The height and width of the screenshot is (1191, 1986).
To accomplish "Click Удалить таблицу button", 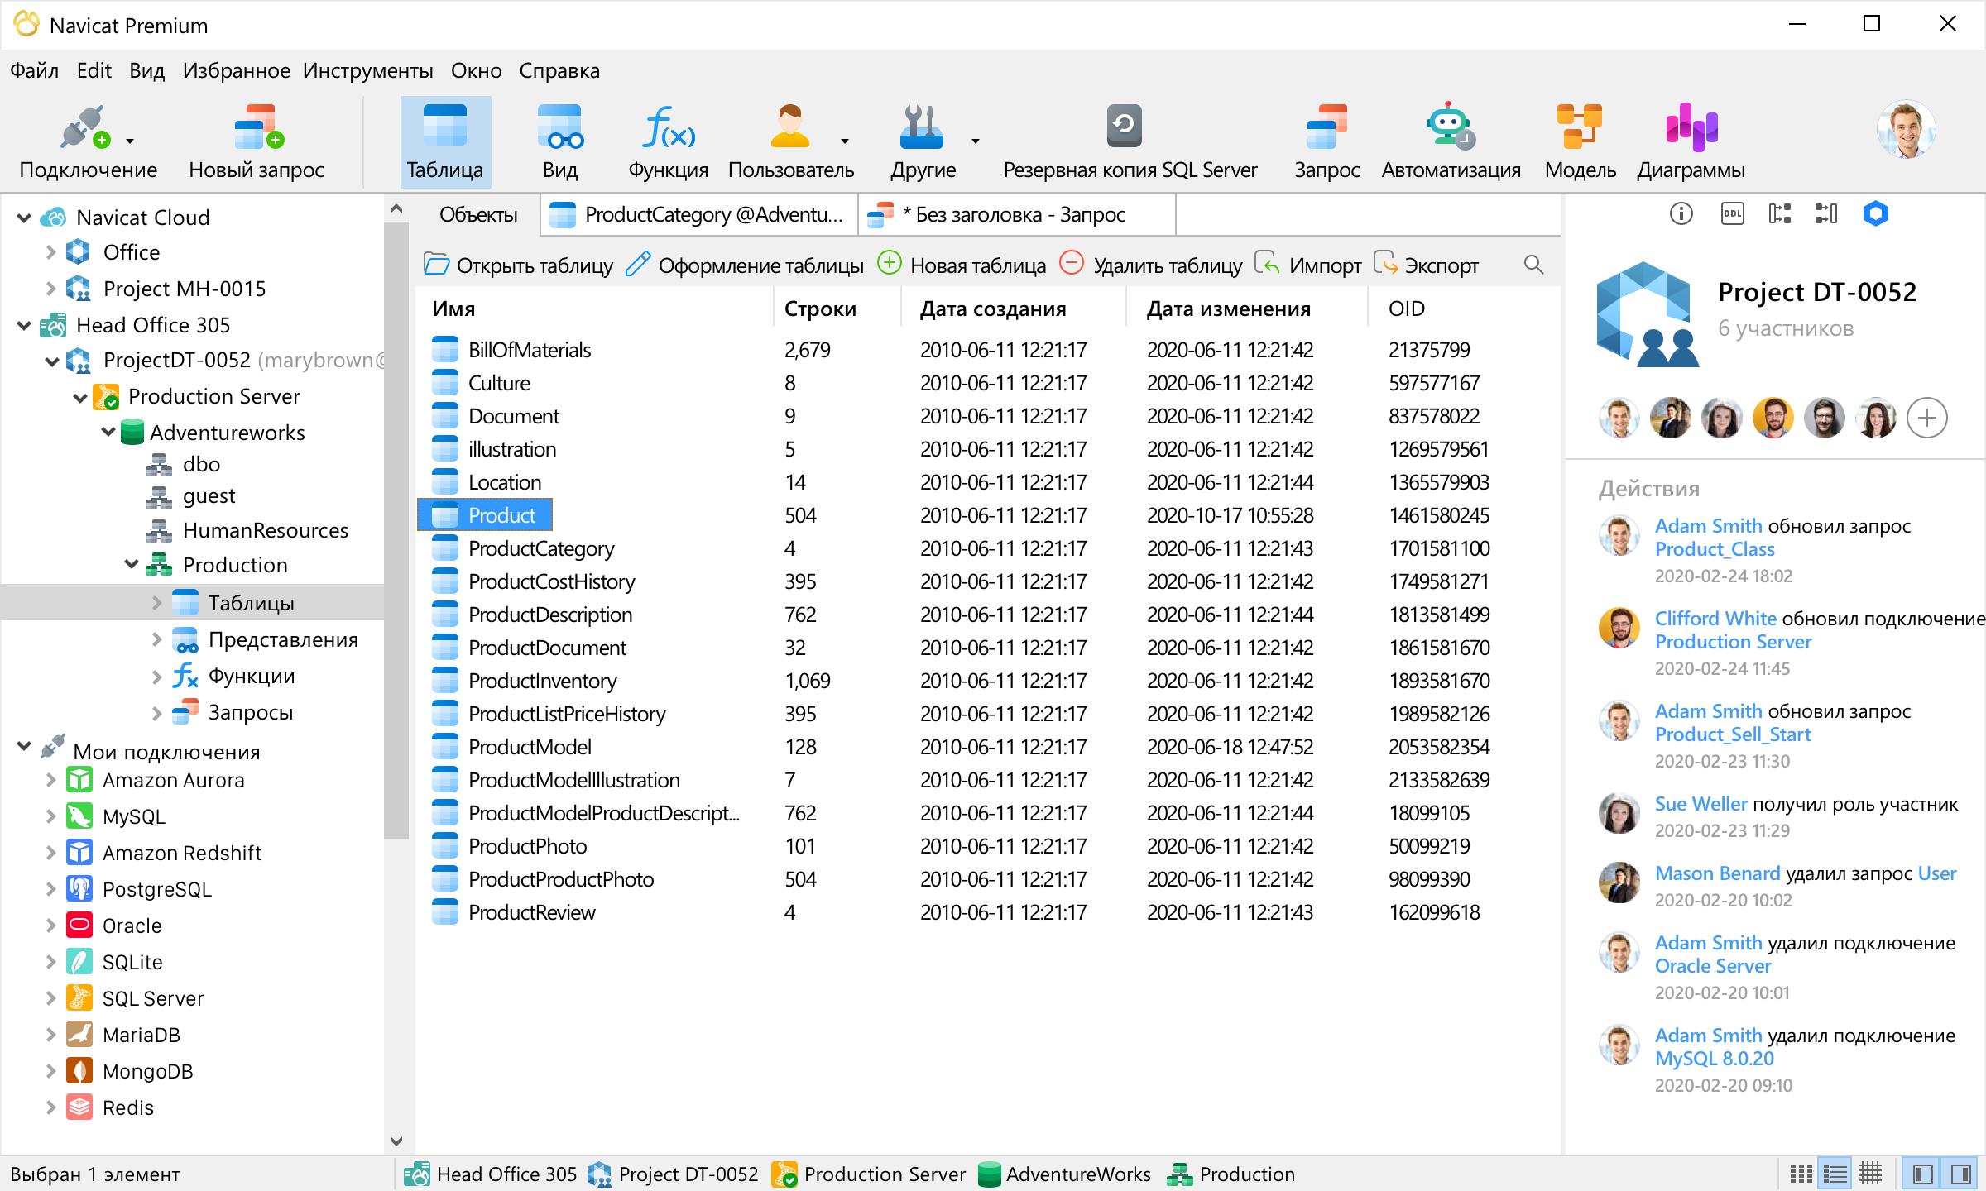I will point(1151,265).
